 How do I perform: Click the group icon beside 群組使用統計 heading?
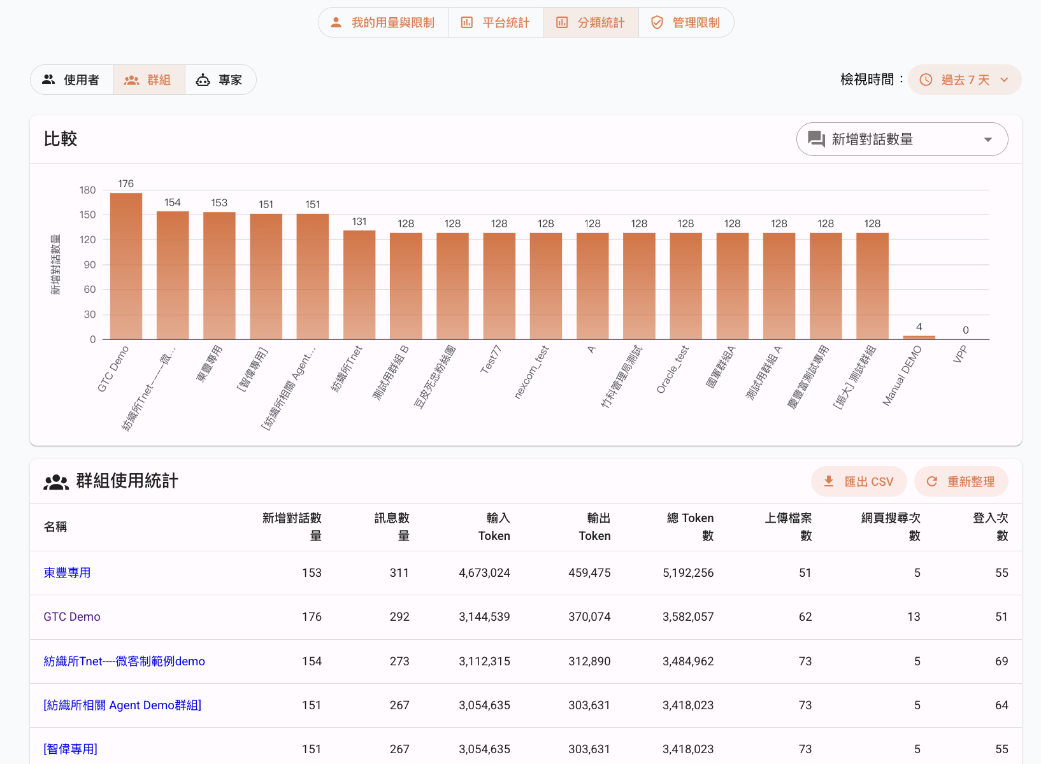click(x=56, y=482)
